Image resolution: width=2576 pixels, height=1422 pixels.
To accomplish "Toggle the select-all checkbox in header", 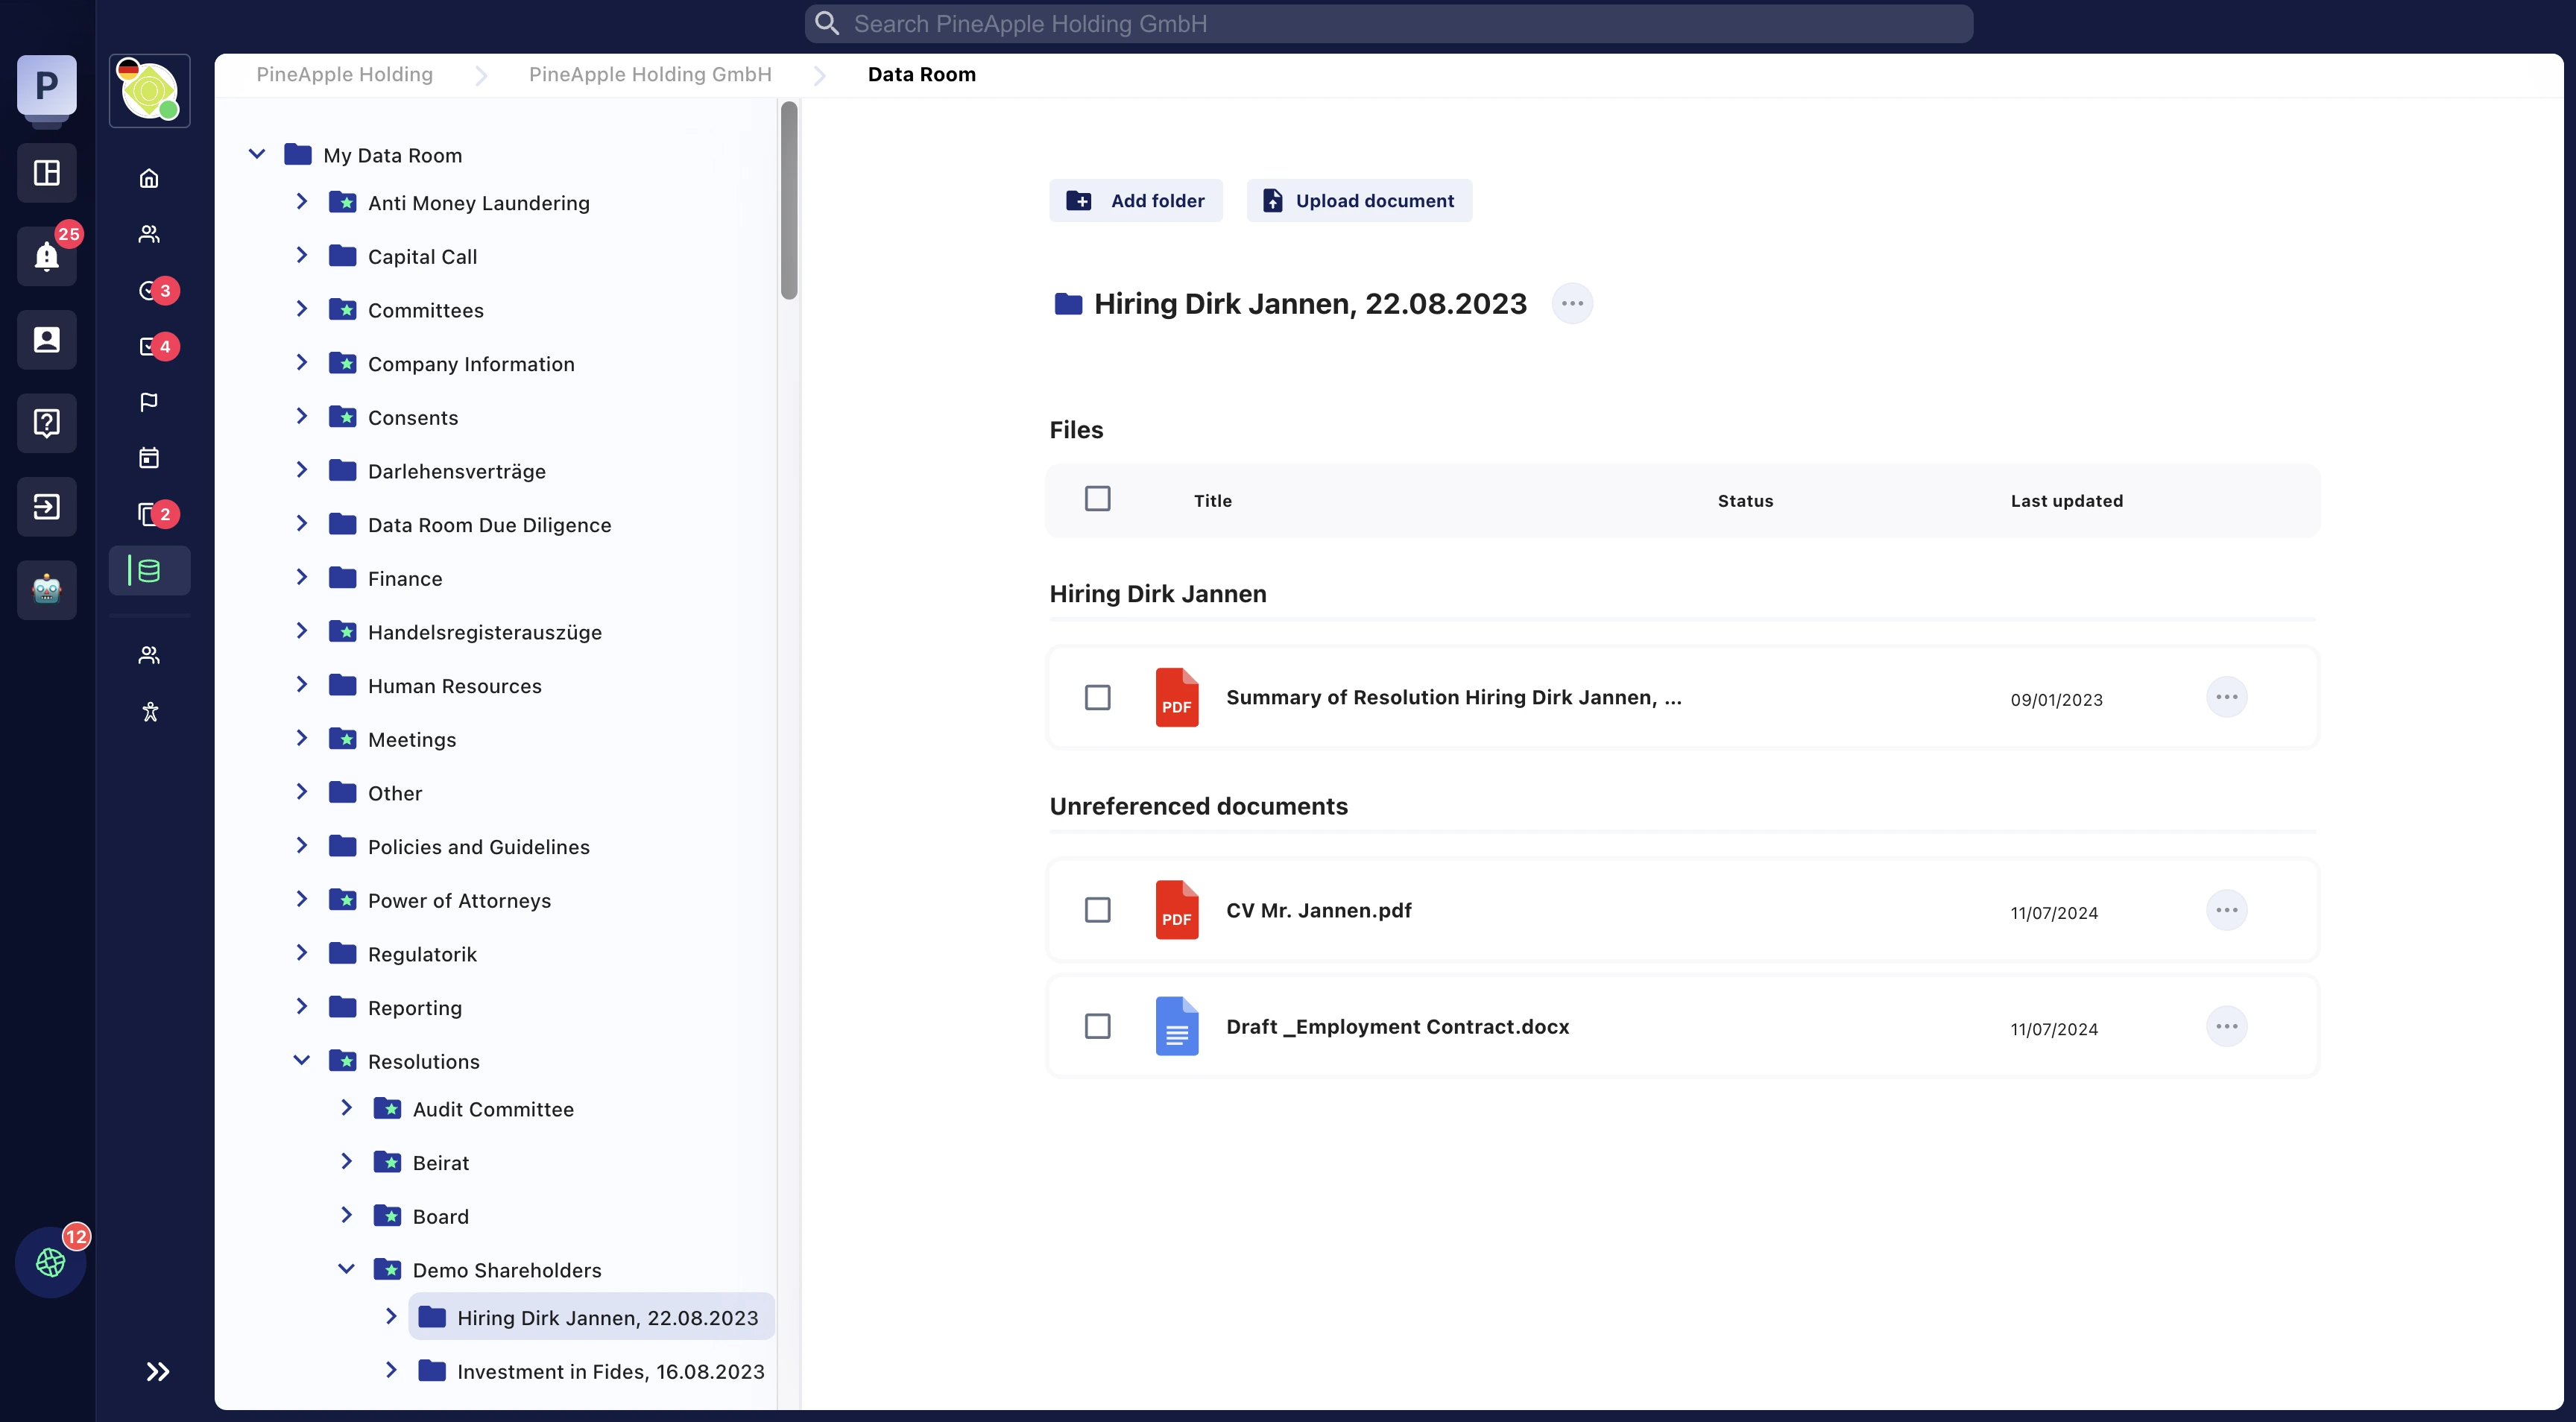I will coord(1097,498).
